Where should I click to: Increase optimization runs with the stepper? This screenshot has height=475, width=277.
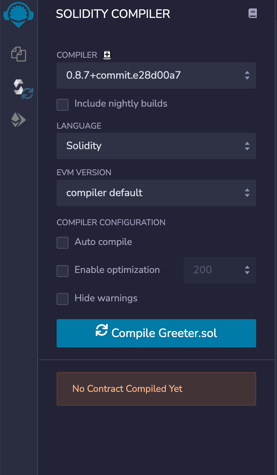247,267
